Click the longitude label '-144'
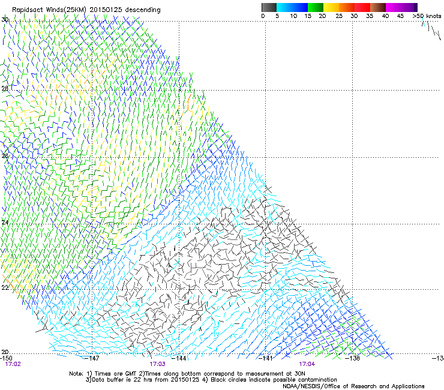This screenshot has height=390, width=444. [179, 358]
